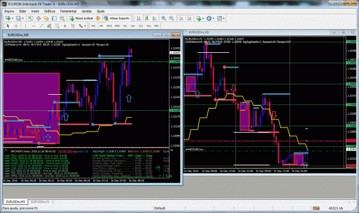Open the Ferramentas menu
The height and width of the screenshot is (213, 359).
tap(68, 11)
